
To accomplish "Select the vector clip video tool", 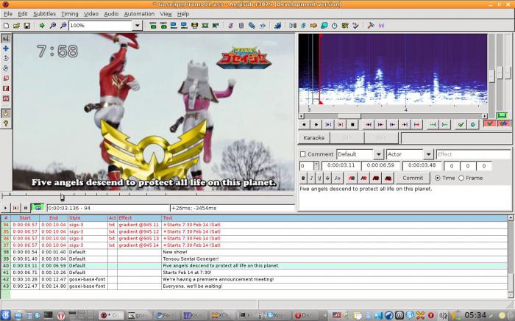I will point(6,98).
